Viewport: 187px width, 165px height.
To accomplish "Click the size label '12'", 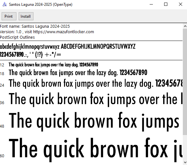I will [x=2, y=65].
